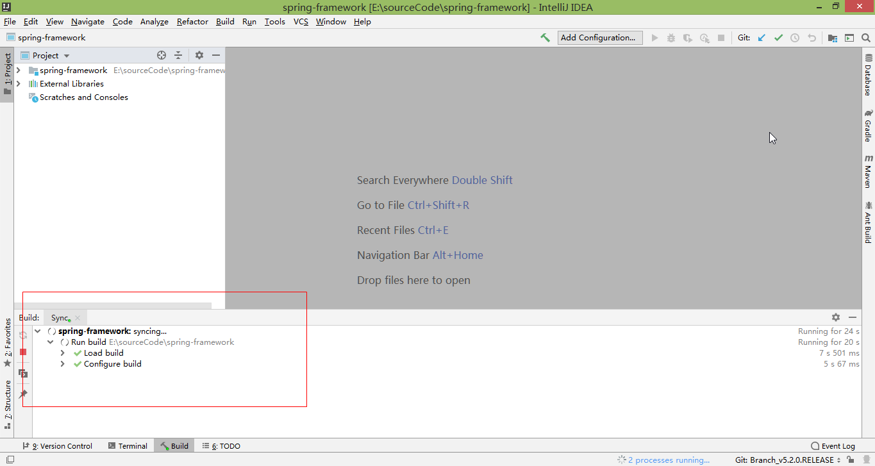Screen dimensions: 875x466
Task: Click the Rerun sync icon in Build panel
Action: [x=23, y=335]
